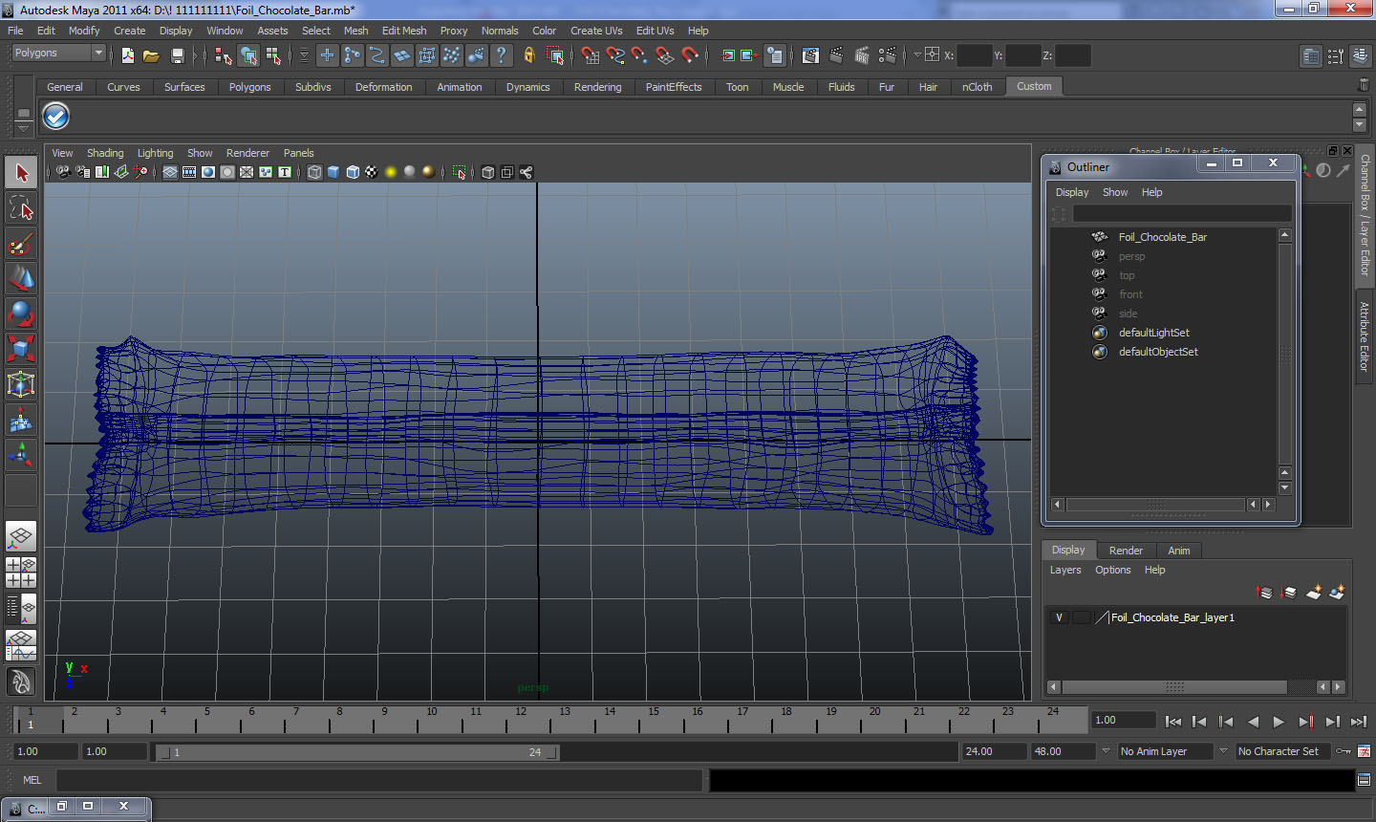Viewport: 1376px width, 822px height.
Task: Toggle highlight selection mode icon
Action: coord(554,55)
